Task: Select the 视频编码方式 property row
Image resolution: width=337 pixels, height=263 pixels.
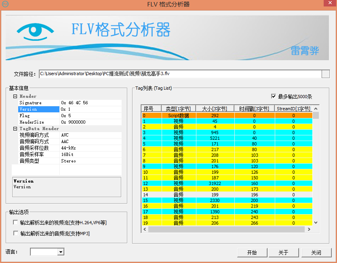Action: click(70, 135)
